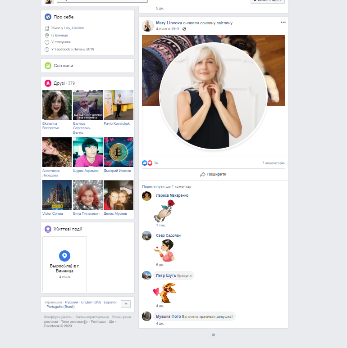Image resolution: width=347 pixels, height=348 pixels.
Task: Click the green Світлини photos icon
Action: tap(48, 66)
